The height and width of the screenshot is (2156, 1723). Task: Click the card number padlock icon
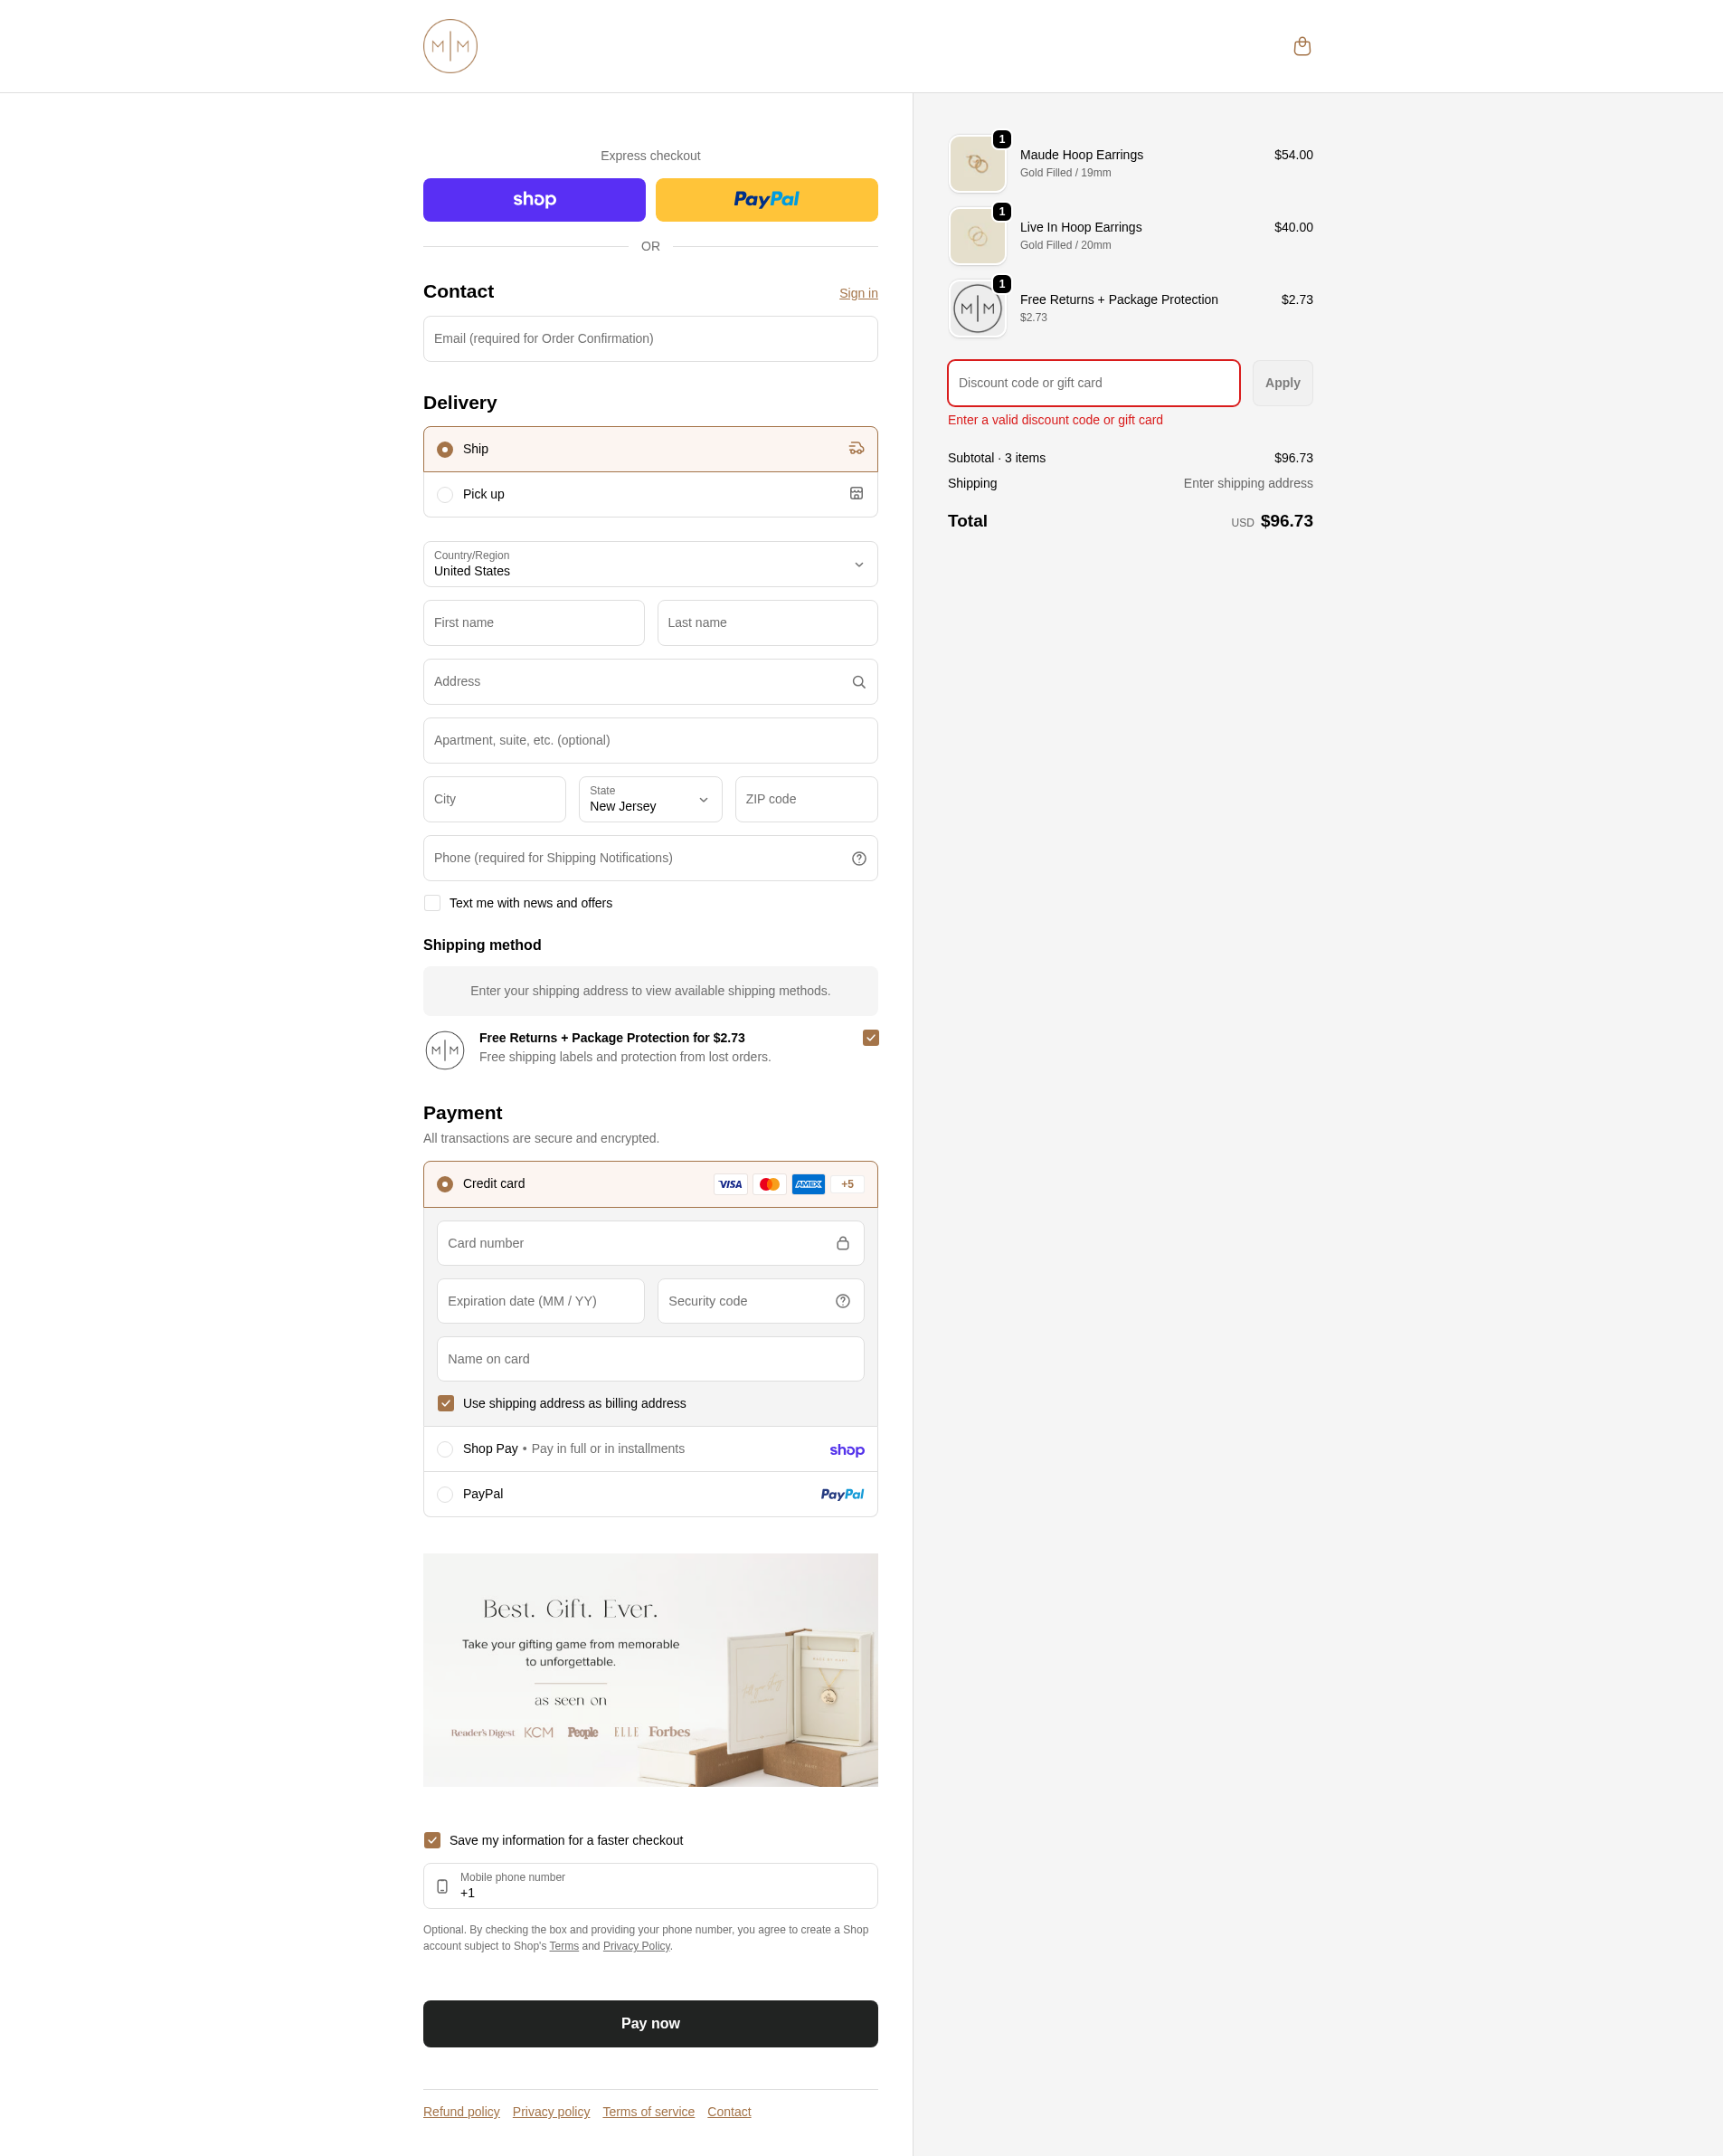(x=843, y=1243)
